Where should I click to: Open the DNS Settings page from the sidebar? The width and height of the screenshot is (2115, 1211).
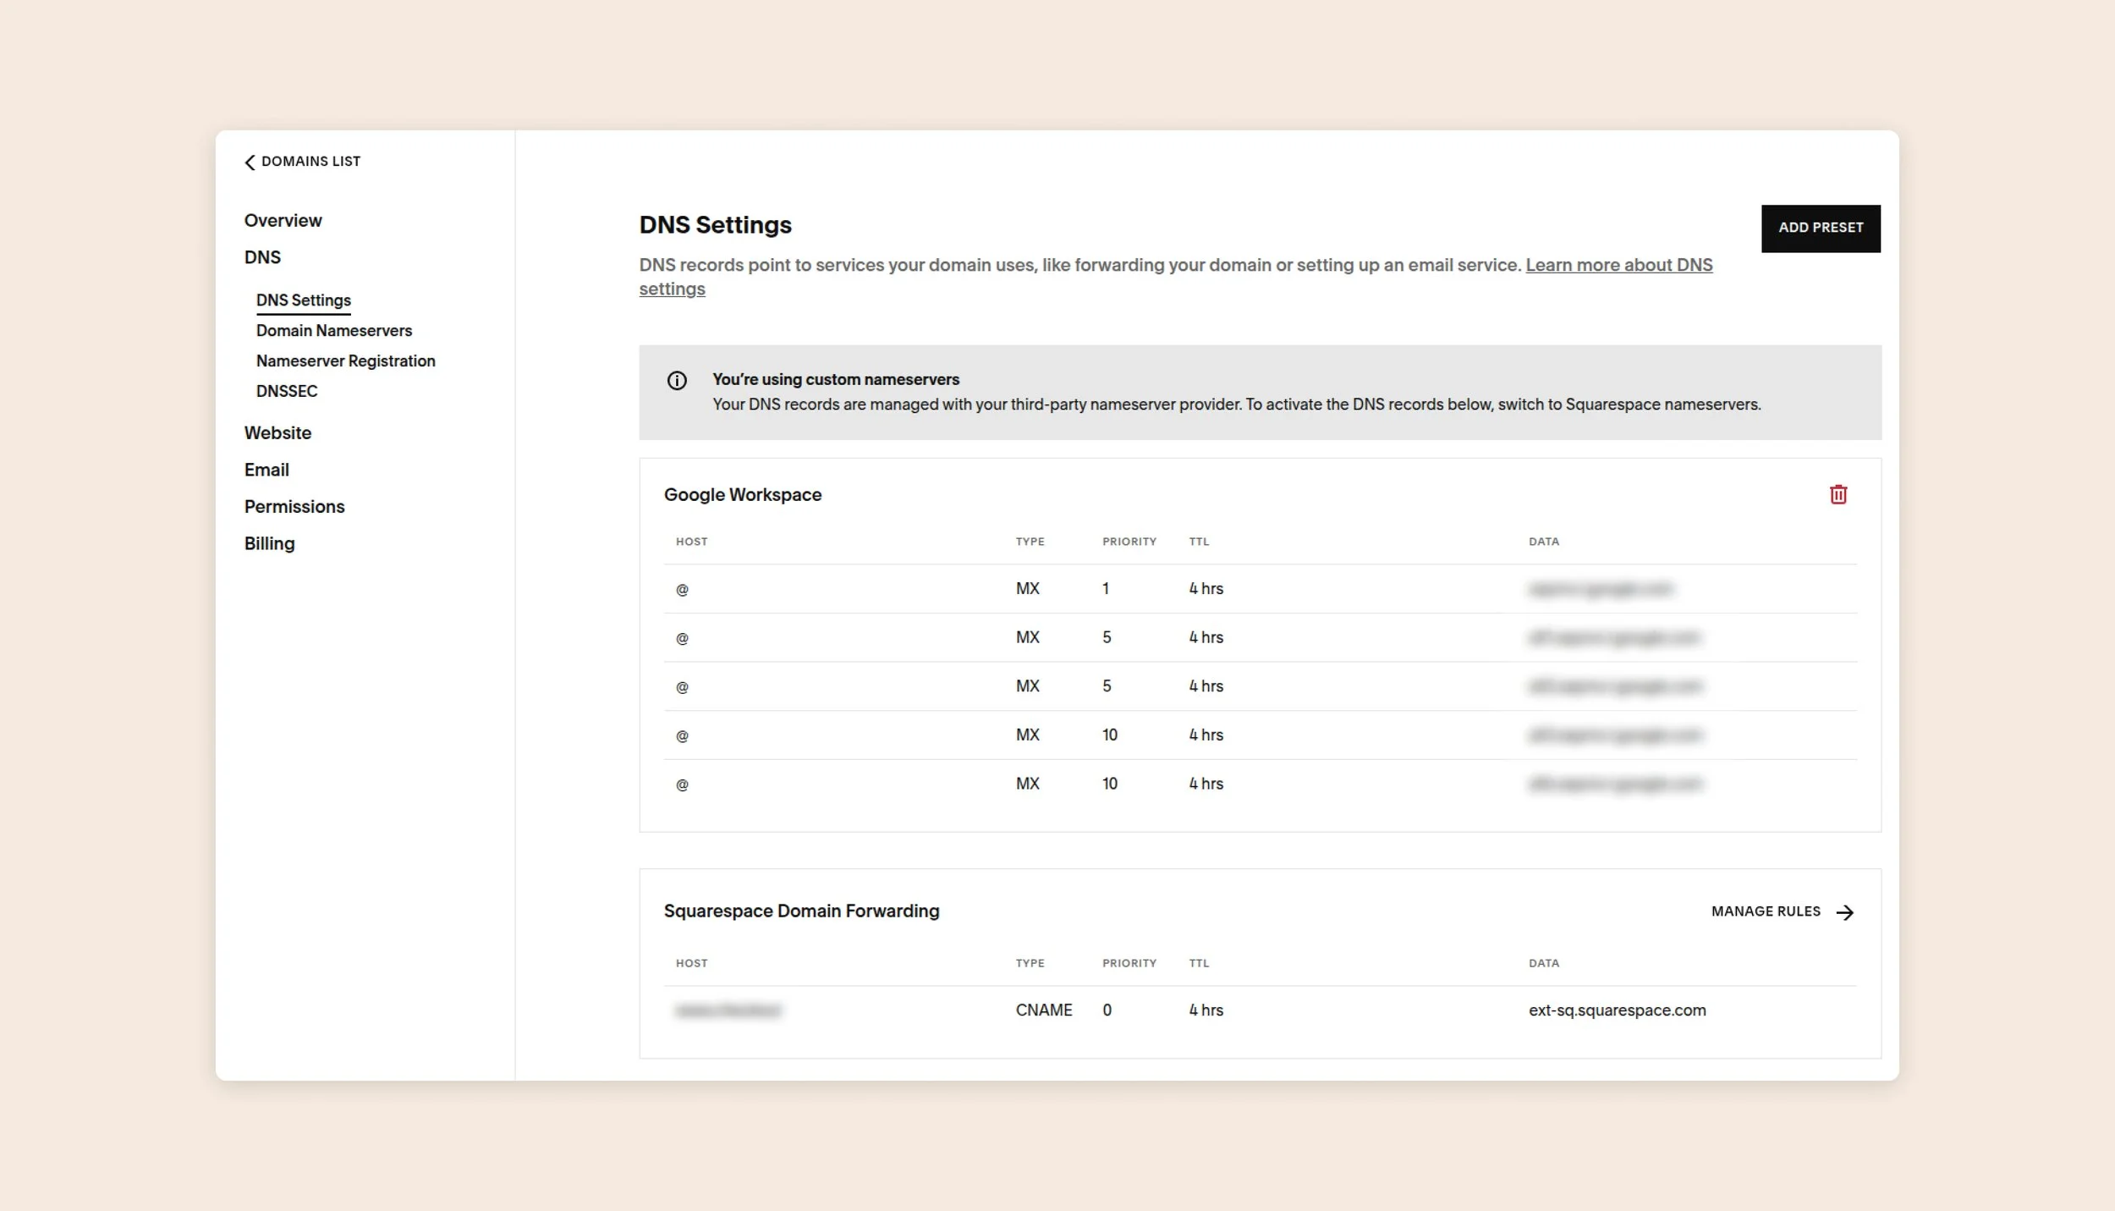(x=303, y=300)
